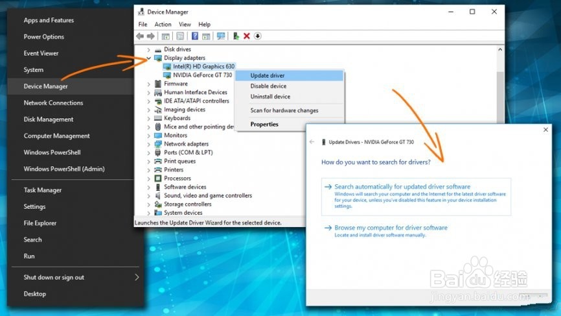This screenshot has width=561, height=316.
Task: Expand the Network adapters node
Action: [148, 144]
